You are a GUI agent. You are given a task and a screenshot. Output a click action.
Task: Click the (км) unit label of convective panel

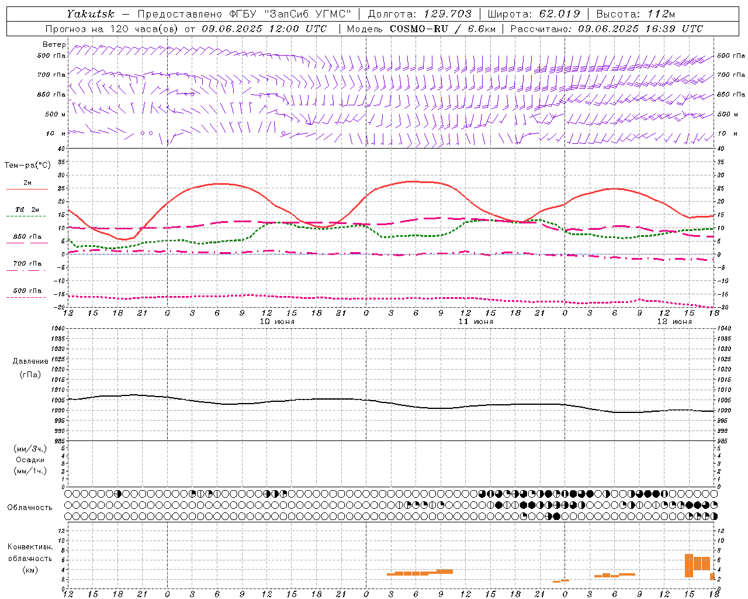click(30, 570)
